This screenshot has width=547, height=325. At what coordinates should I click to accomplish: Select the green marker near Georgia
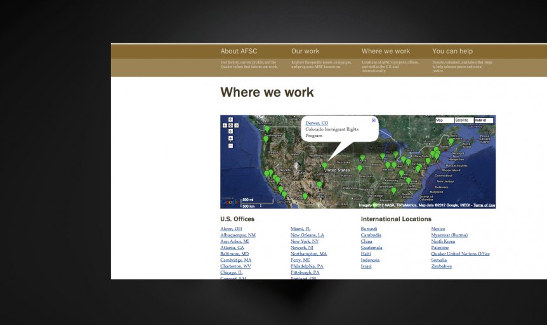coord(394,191)
